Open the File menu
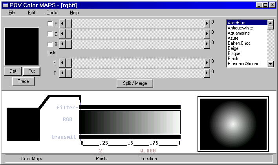Viewport: 278px width, 165px height. coord(12,13)
